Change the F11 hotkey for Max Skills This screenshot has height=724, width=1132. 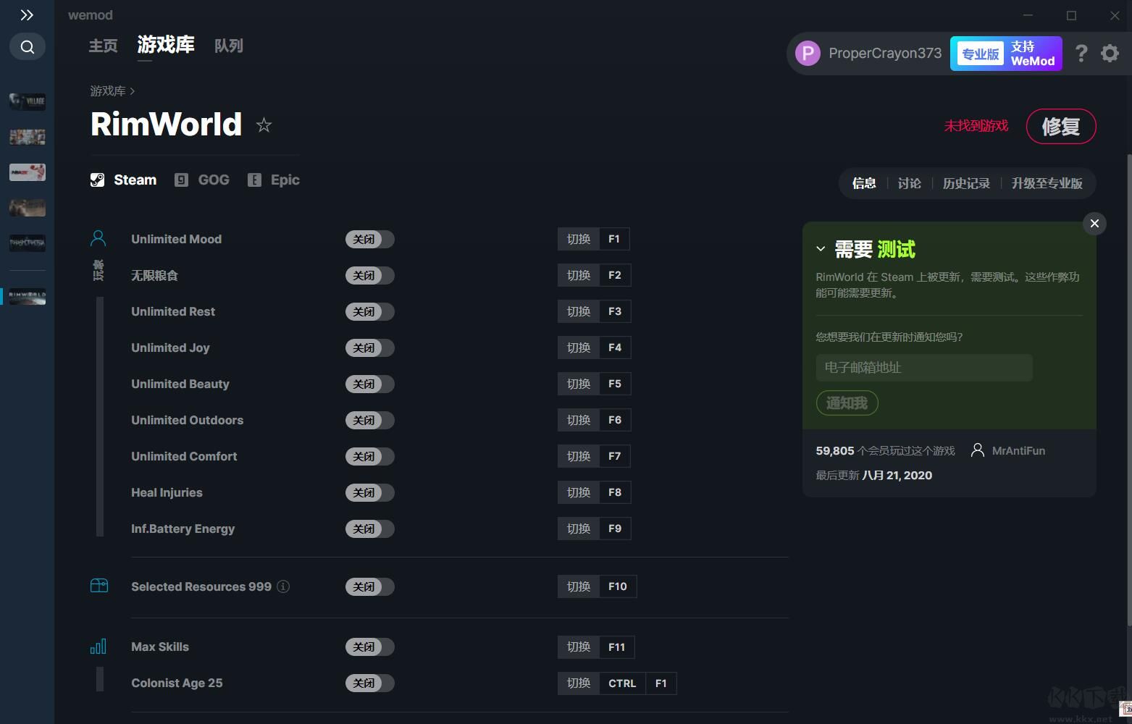(x=617, y=647)
